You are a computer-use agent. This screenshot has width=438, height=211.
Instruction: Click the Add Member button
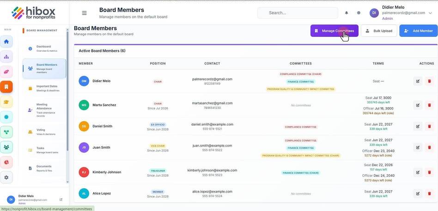419,30
